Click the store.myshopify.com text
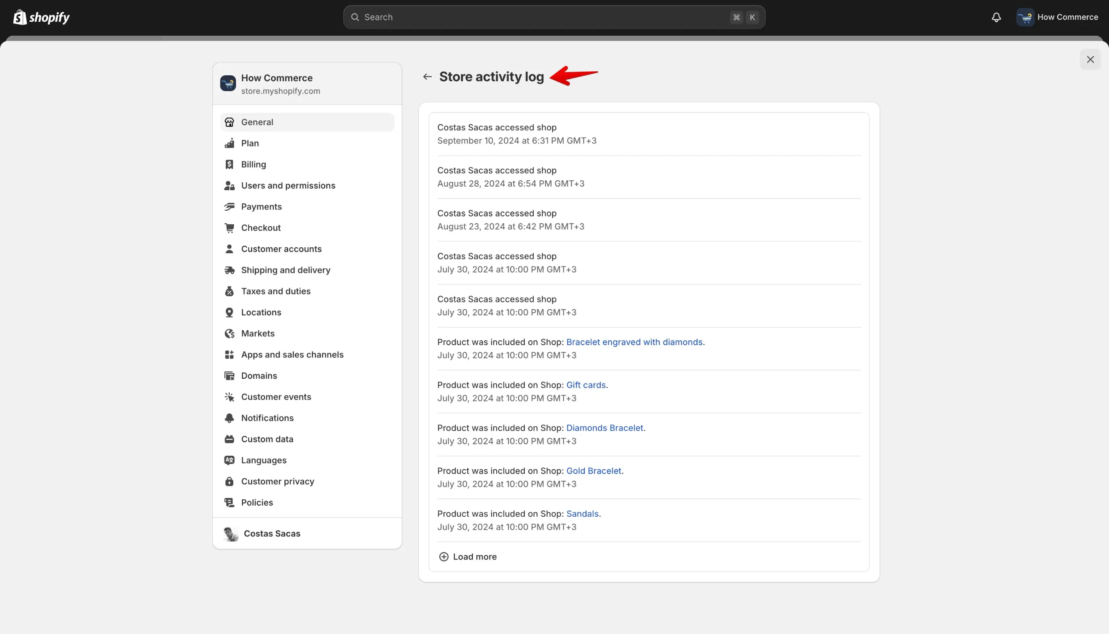 [x=281, y=91]
